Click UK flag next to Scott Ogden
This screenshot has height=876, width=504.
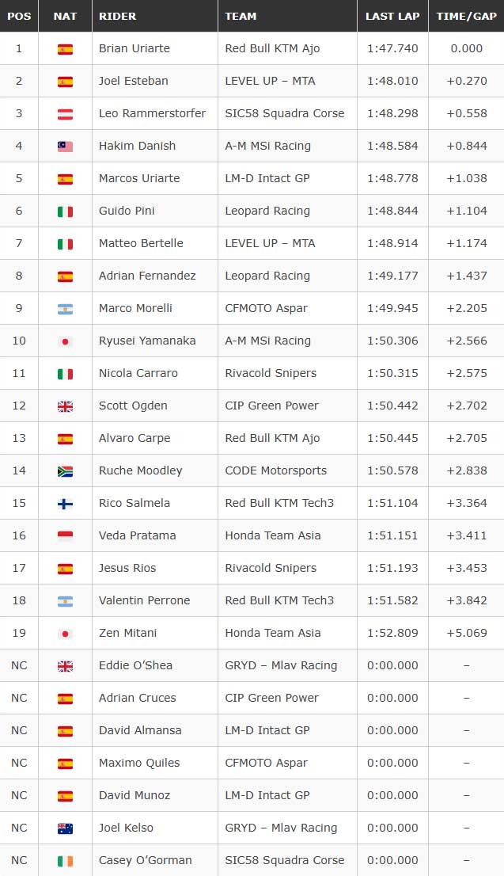click(65, 407)
